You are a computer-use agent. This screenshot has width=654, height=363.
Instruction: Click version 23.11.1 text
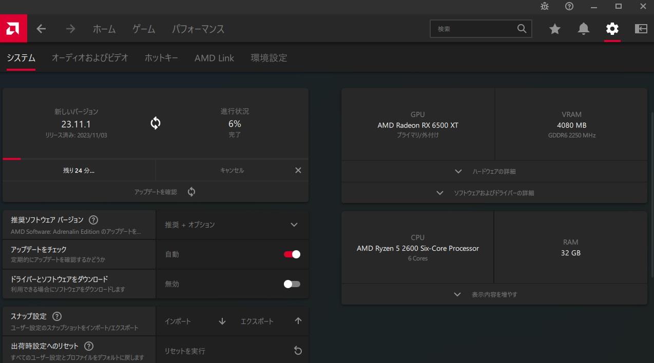[x=76, y=124]
